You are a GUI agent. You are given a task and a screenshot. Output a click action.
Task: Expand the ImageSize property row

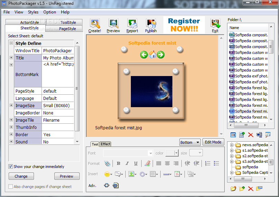point(11,105)
